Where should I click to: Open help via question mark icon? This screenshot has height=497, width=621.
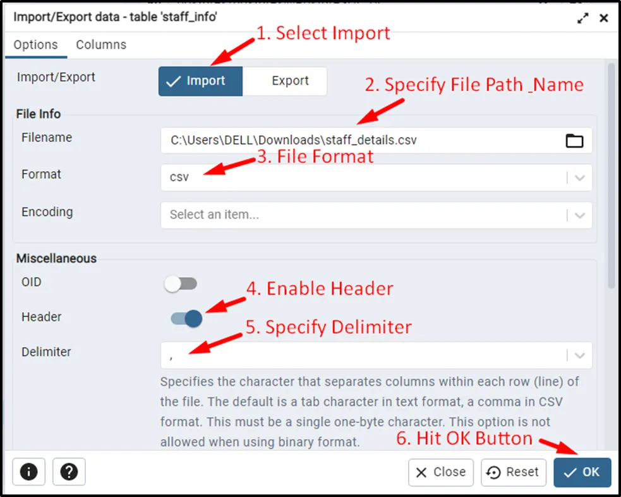point(69,472)
